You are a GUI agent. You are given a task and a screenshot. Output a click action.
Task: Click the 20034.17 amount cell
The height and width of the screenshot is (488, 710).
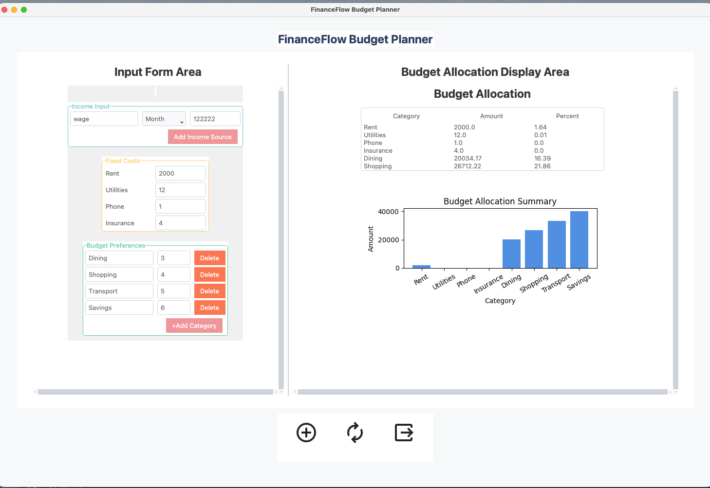pos(467,158)
